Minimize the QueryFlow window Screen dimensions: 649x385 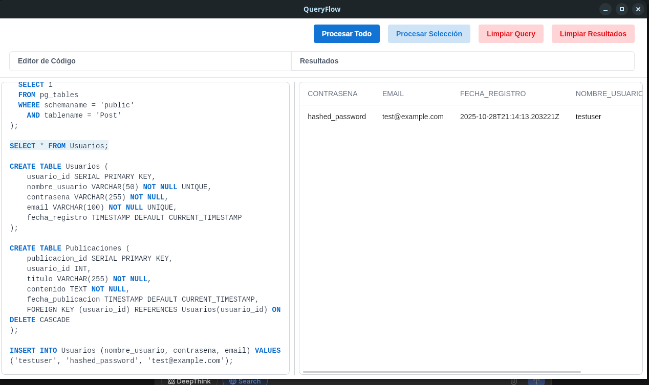[x=605, y=9]
